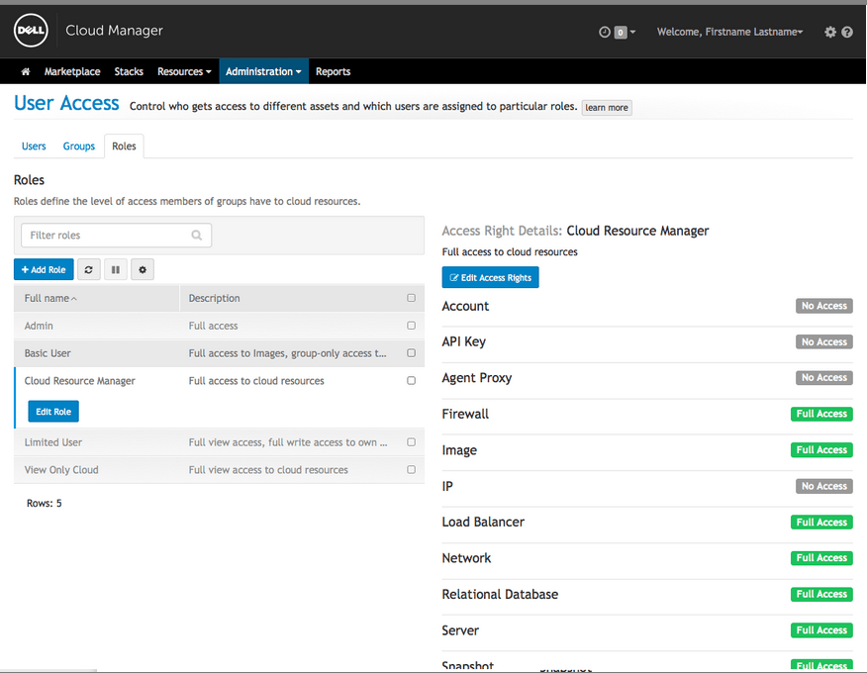Viewport: 867px width, 673px height.
Task: Click the Description column header
Action: point(214,298)
